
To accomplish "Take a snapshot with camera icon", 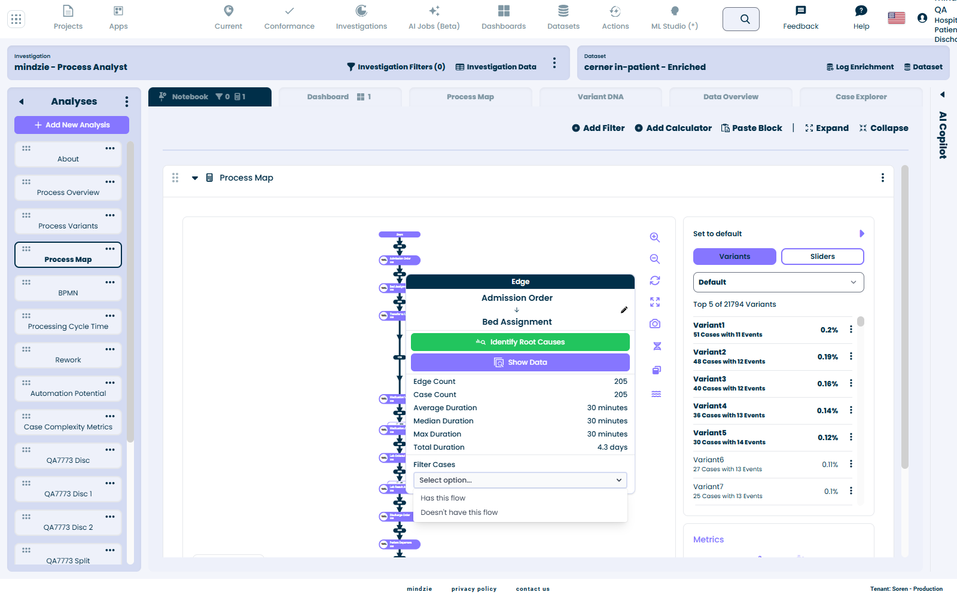I will (655, 324).
